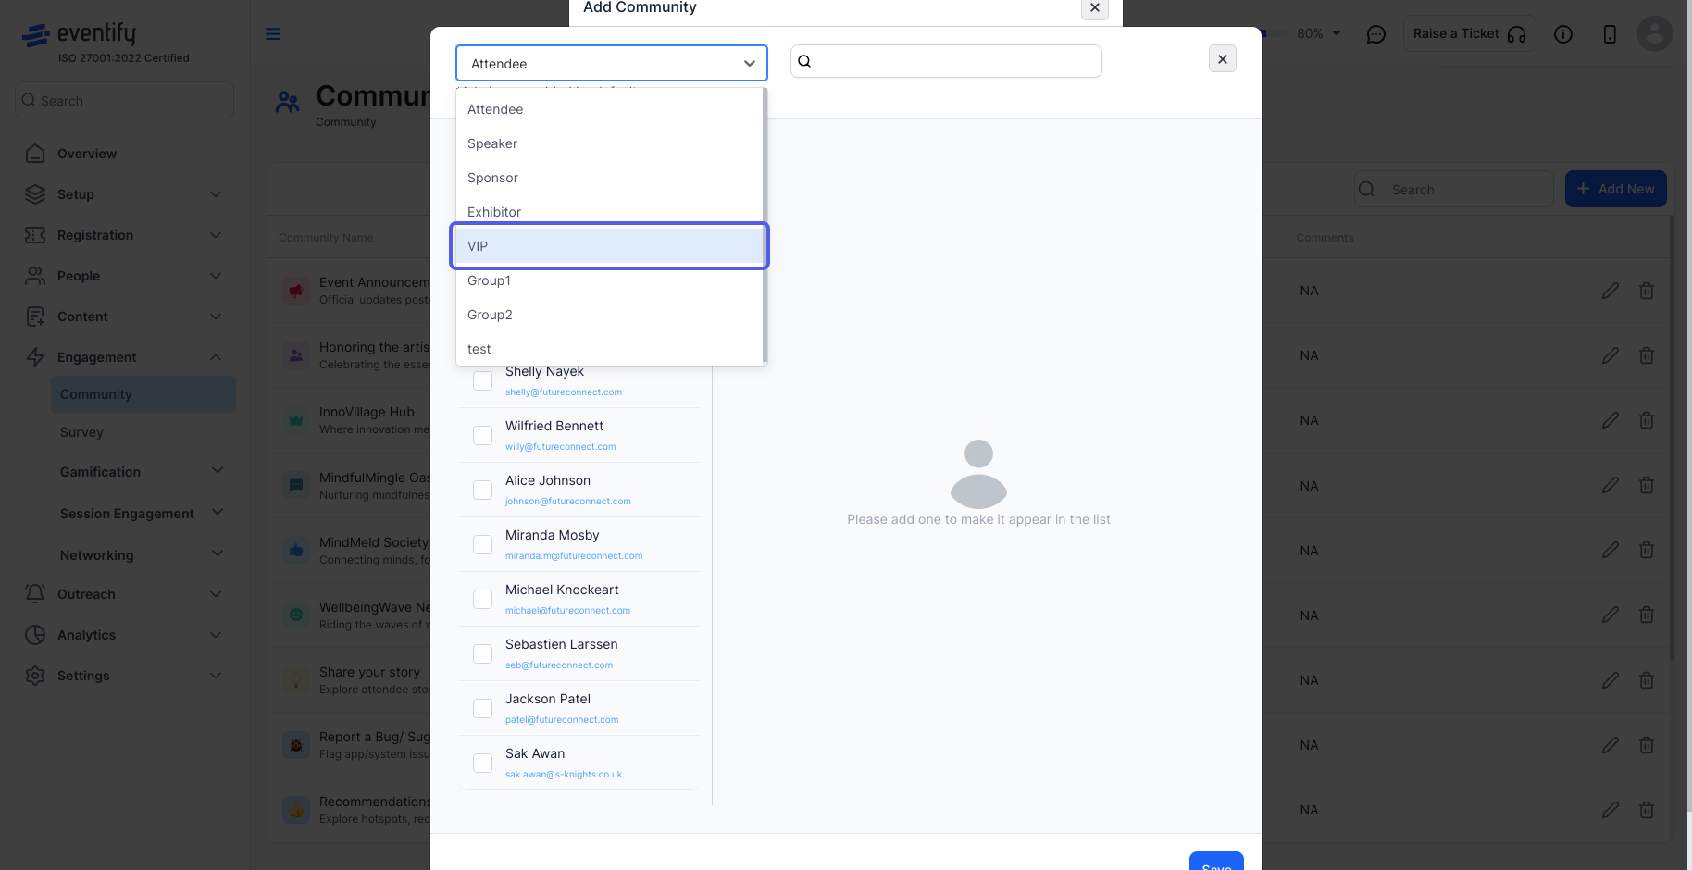1692x870 pixels.
Task: Close the member selection modal
Action: tap(1222, 58)
